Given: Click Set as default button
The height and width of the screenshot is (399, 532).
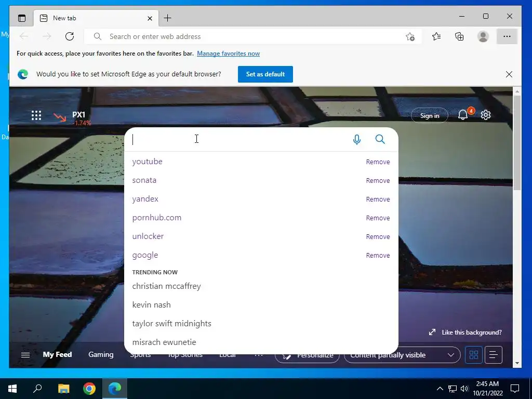Looking at the screenshot, I should [265, 74].
